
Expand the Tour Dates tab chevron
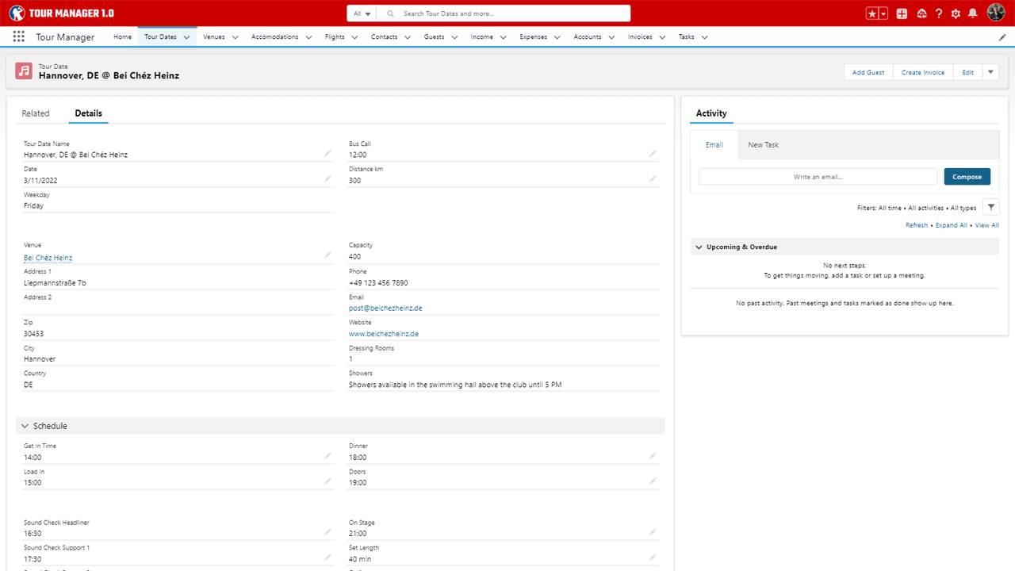coord(186,37)
